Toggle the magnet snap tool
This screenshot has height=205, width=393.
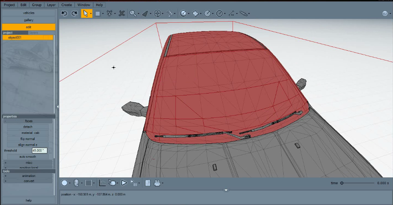(169, 13)
